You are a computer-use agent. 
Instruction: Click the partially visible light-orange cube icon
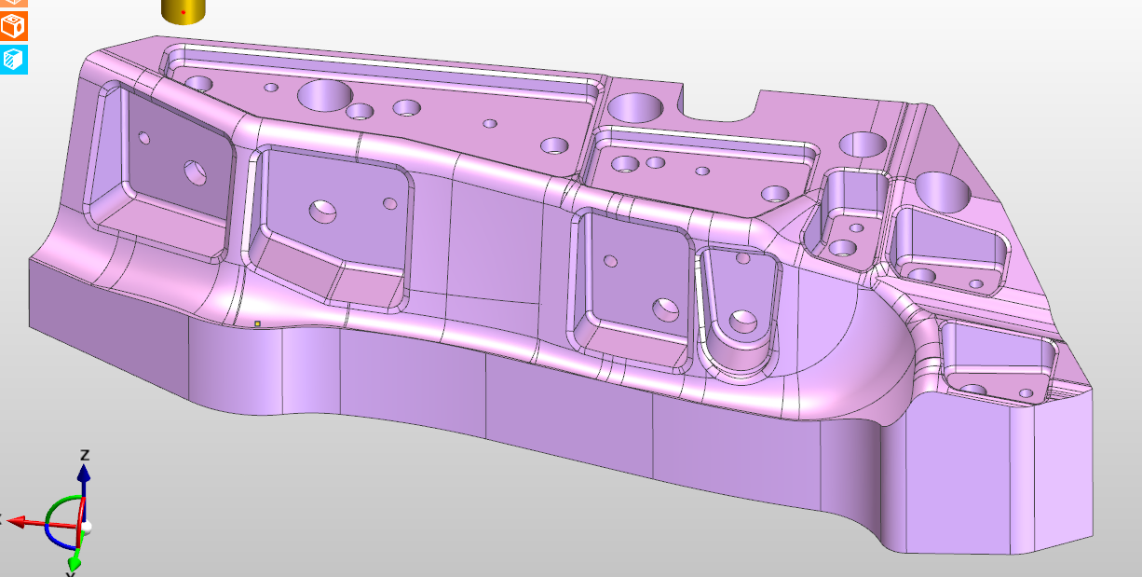[x=14, y=3]
